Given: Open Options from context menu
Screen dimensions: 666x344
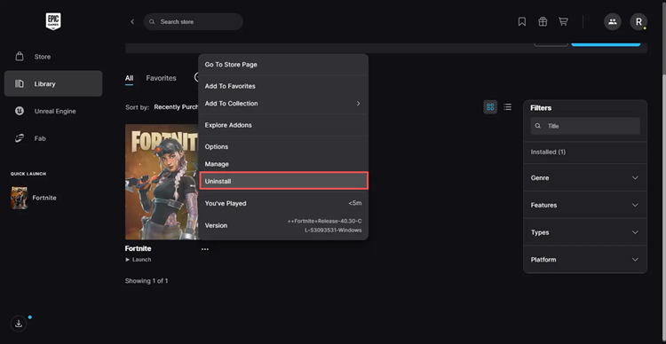Looking at the screenshot, I should click(283, 147).
